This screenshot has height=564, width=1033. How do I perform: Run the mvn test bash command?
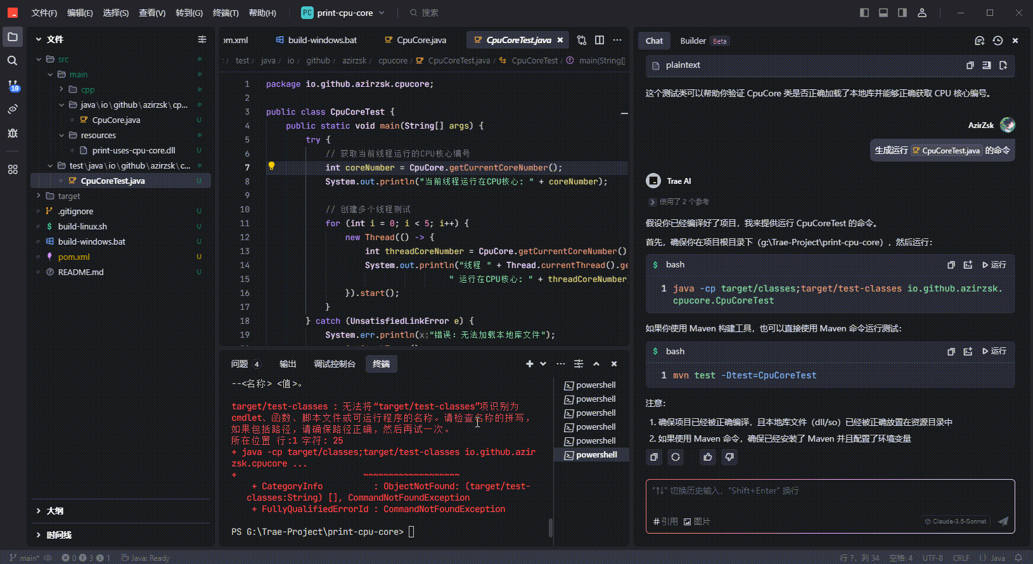994,351
